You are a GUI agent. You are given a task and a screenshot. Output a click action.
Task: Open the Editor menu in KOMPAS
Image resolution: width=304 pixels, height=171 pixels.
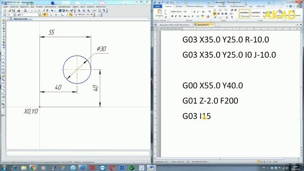click(14, 7)
